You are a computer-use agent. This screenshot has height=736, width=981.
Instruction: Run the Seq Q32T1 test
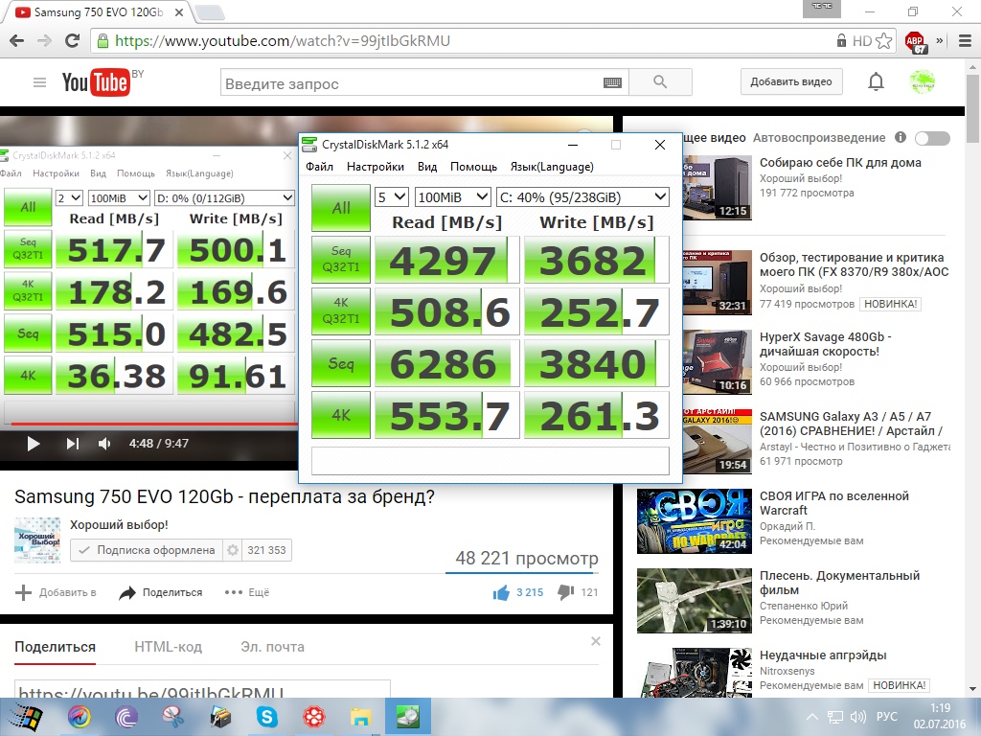coord(341,259)
